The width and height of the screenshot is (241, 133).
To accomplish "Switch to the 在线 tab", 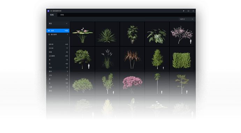I will point(52,15).
